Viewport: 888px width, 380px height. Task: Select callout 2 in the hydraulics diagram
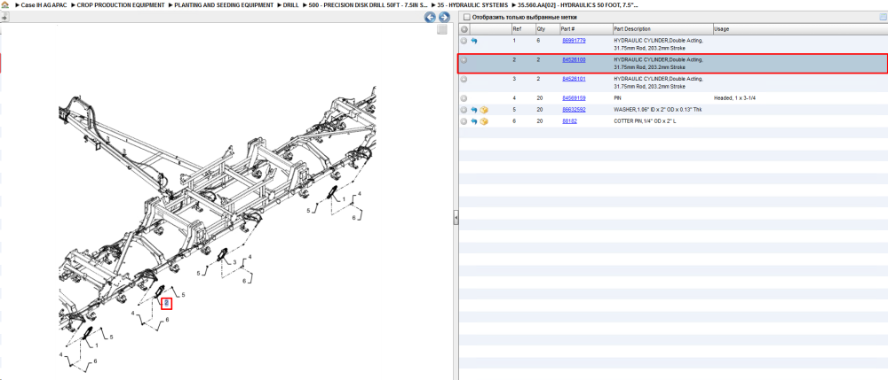pyautogui.click(x=166, y=303)
